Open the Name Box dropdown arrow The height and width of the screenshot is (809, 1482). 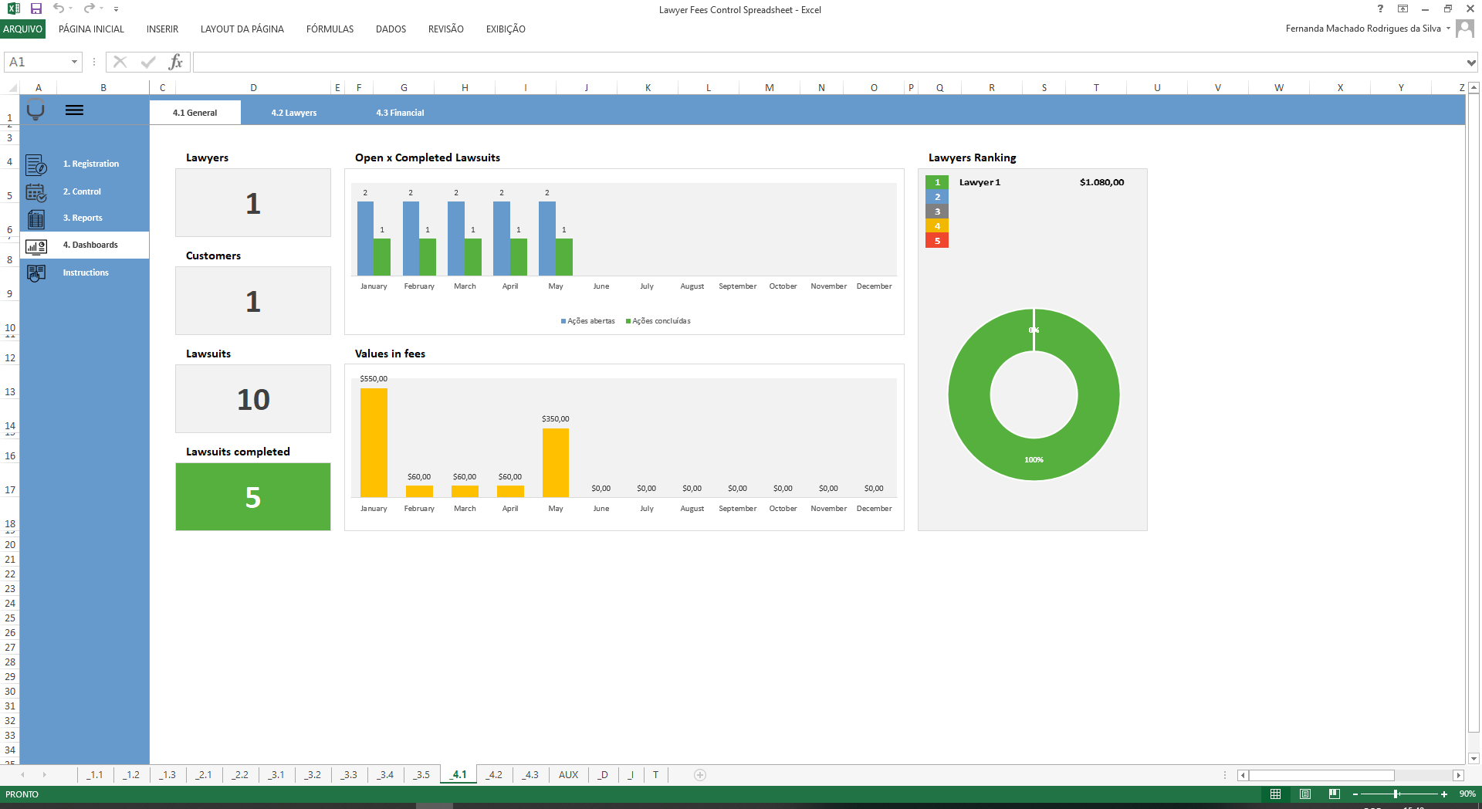[74, 62]
